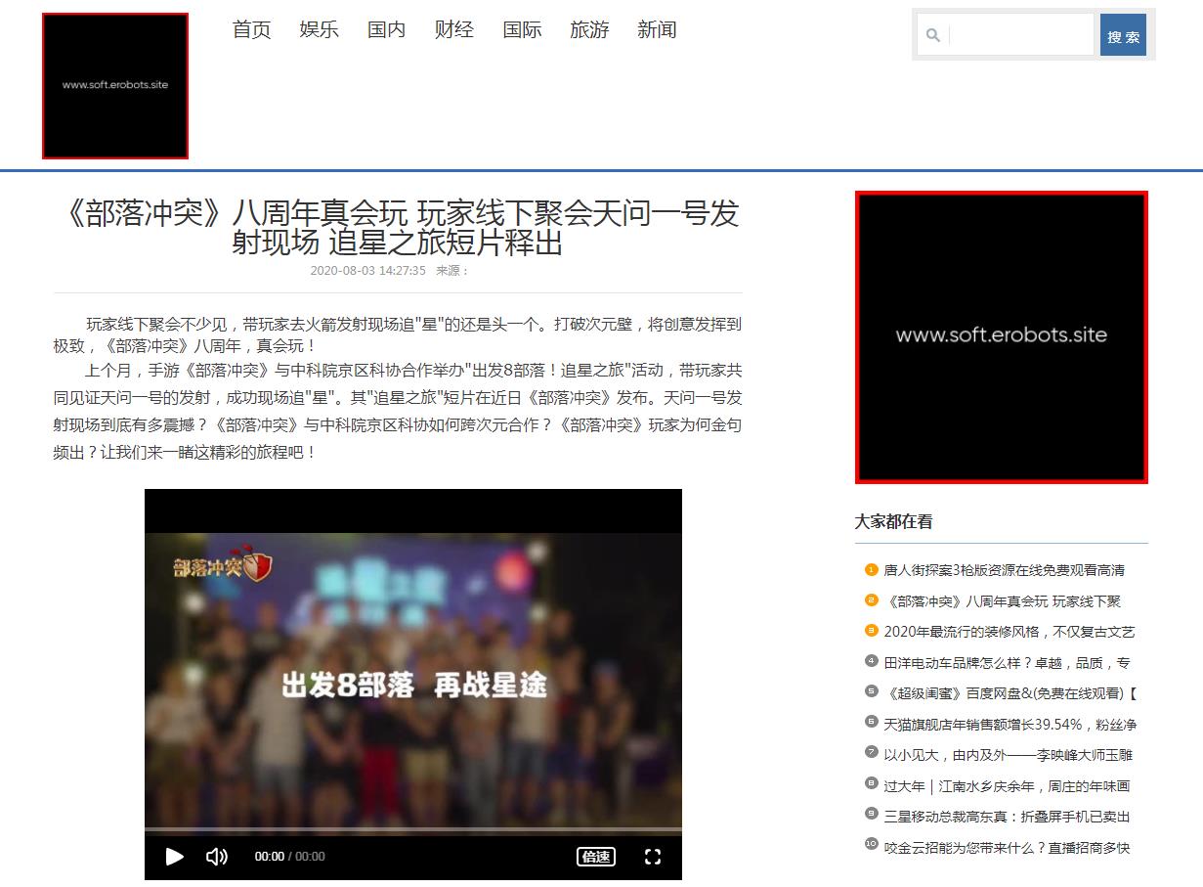Screen dimensions: 1203x887
Task: Open the 倍速 playback speed menu
Action: (x=596, y=857)
